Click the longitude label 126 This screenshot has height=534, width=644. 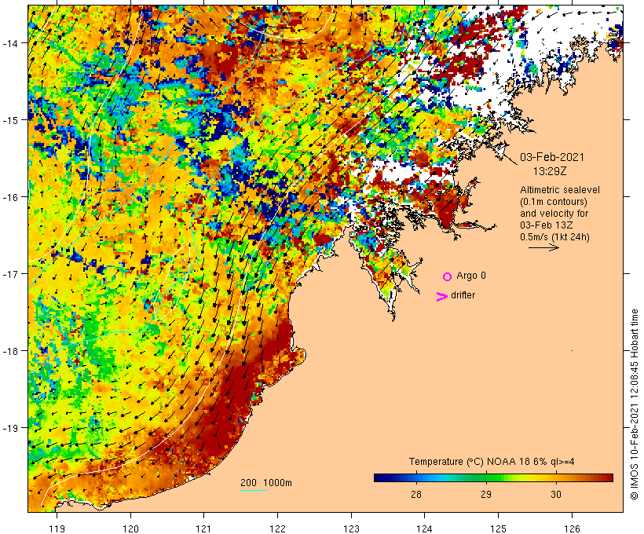pyautogui.click(x=572, y=529)
